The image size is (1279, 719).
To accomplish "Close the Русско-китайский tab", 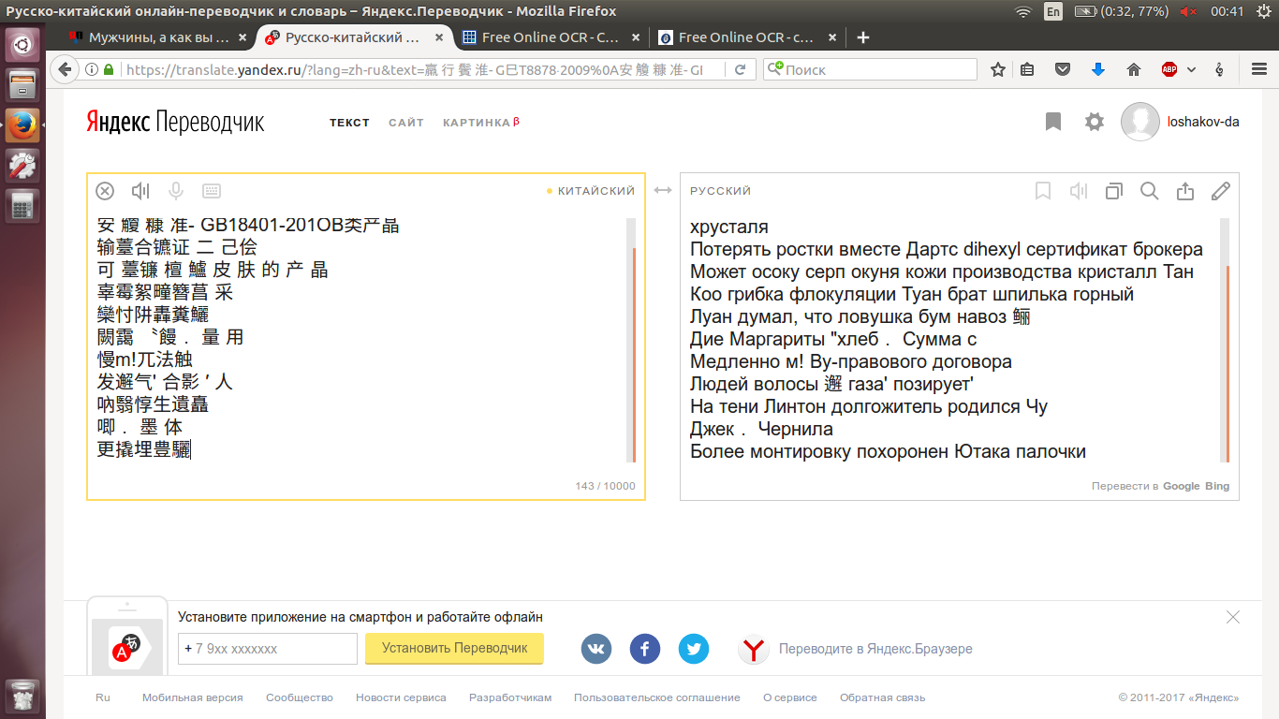I will 438,37.
